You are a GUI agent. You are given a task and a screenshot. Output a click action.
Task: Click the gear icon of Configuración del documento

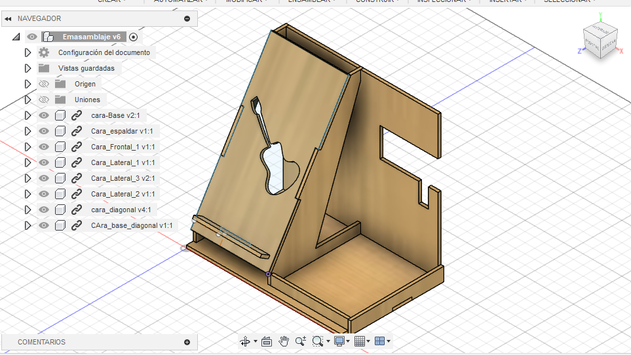pos(44,52)
